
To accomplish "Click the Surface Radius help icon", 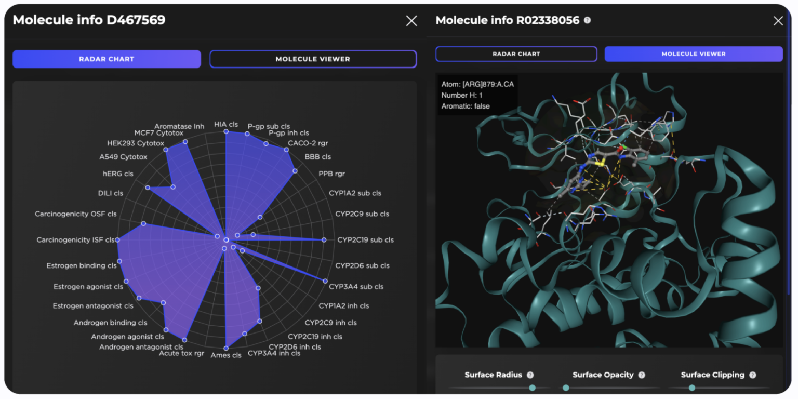I will point(529,375).
